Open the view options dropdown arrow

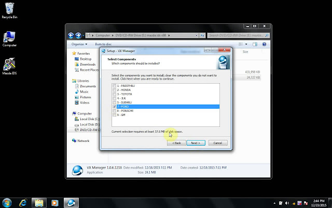(246, 44)
